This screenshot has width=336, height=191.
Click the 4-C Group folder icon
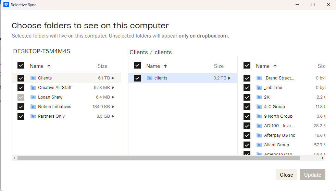[259, 107]
